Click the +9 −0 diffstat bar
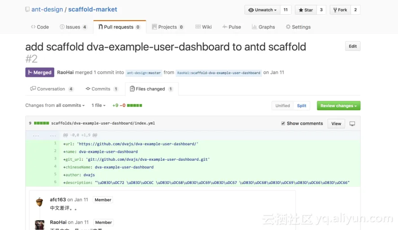Image resolution: width=398 pixels, height=230 pixels. 127,105
